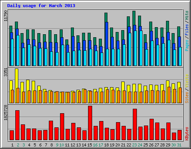This screenshot has height=149, width=191.
Task: Click the green x-axis day label 2
Action: (18, 145)
